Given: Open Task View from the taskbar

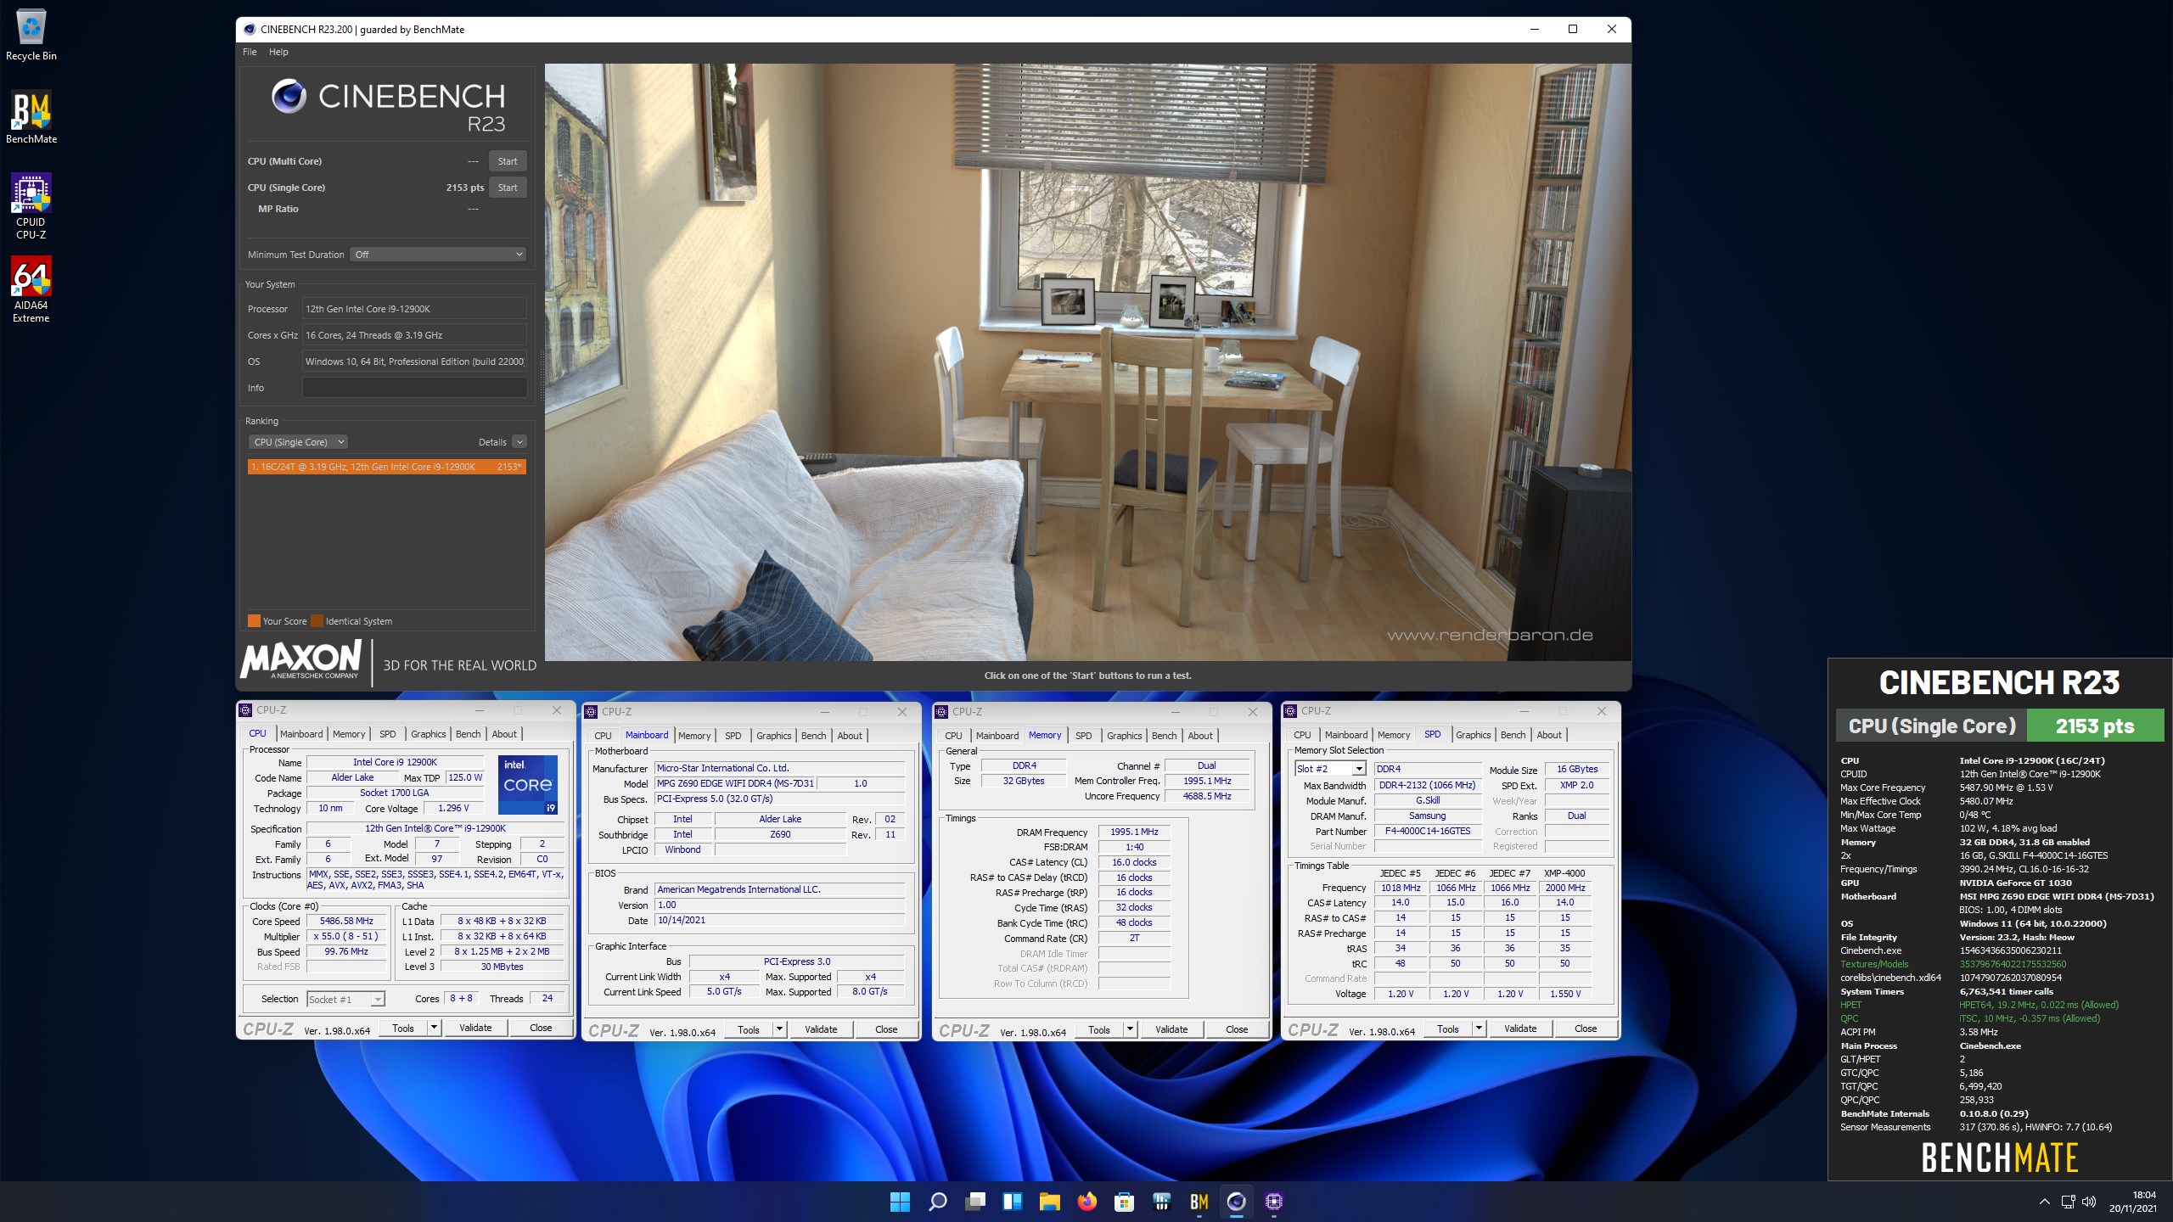Looking at the screenshot, I should click(x=975, y=1202).
